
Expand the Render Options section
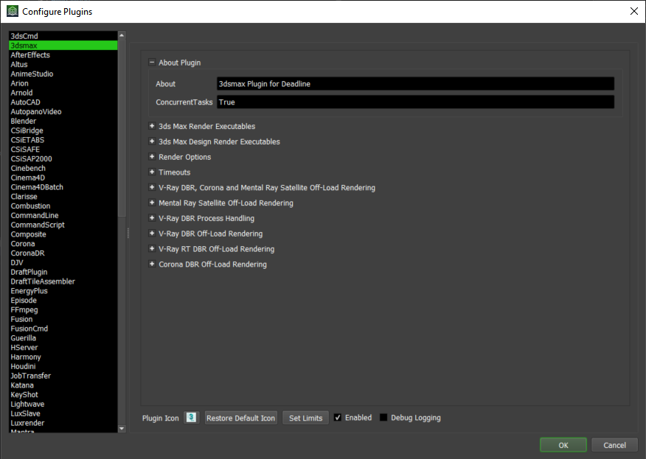pyautogui.click(x=152, y=157)
